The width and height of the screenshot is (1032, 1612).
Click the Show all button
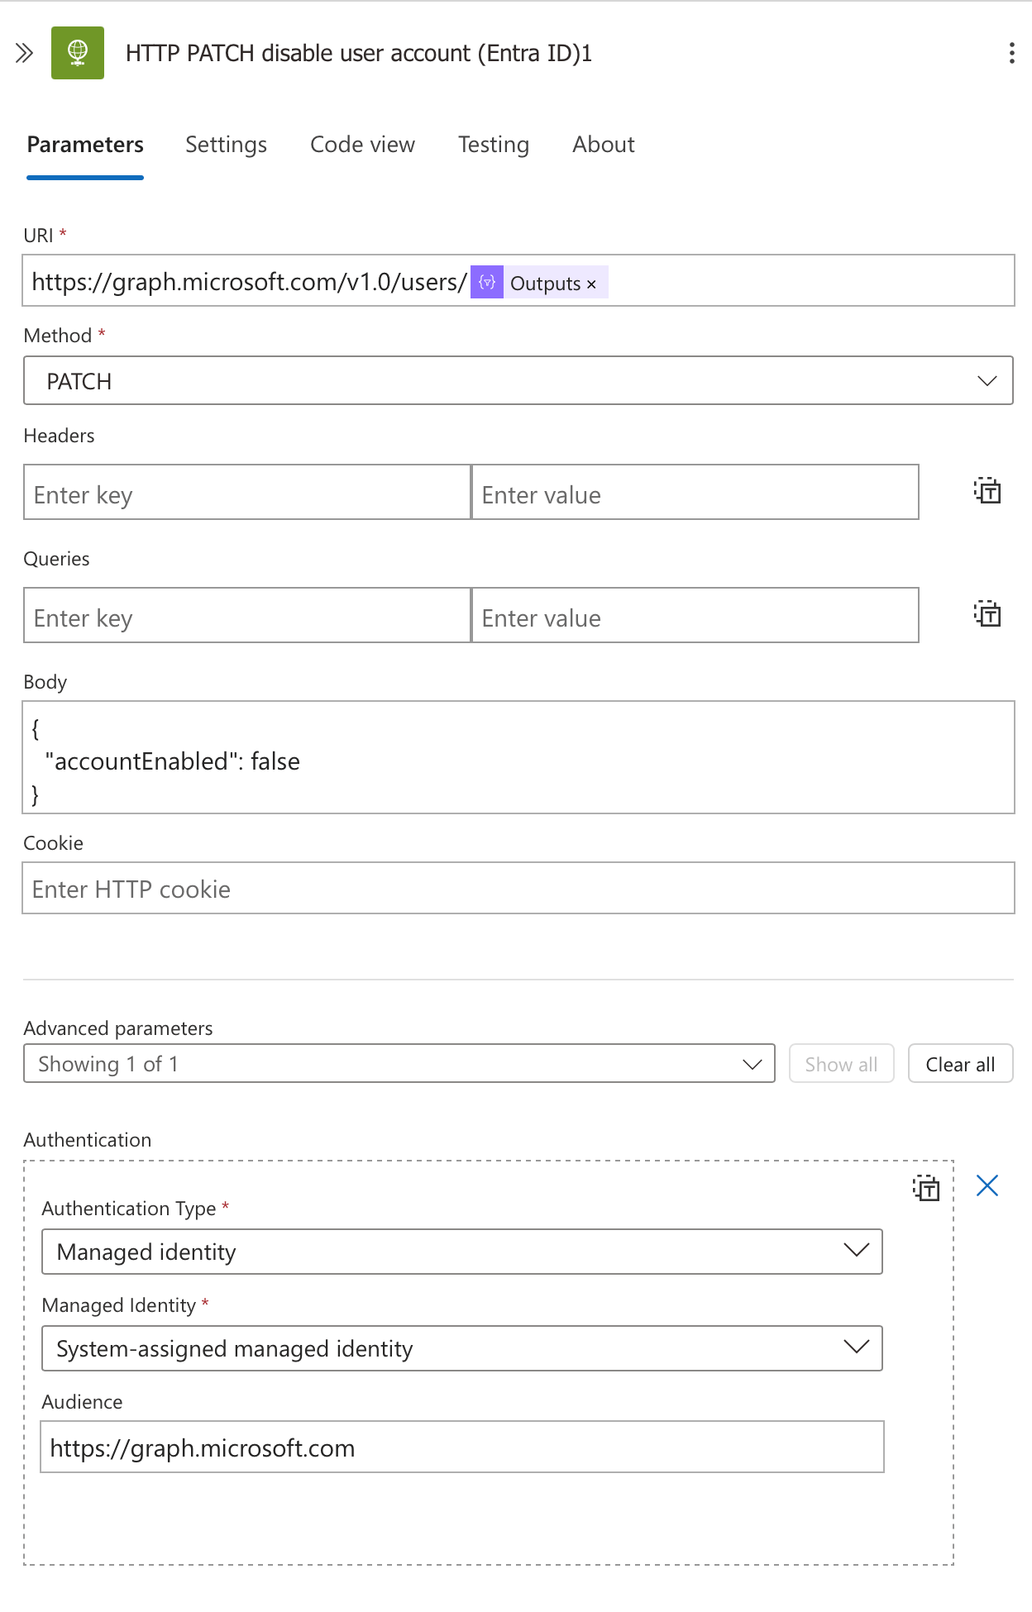(842, 1064)
